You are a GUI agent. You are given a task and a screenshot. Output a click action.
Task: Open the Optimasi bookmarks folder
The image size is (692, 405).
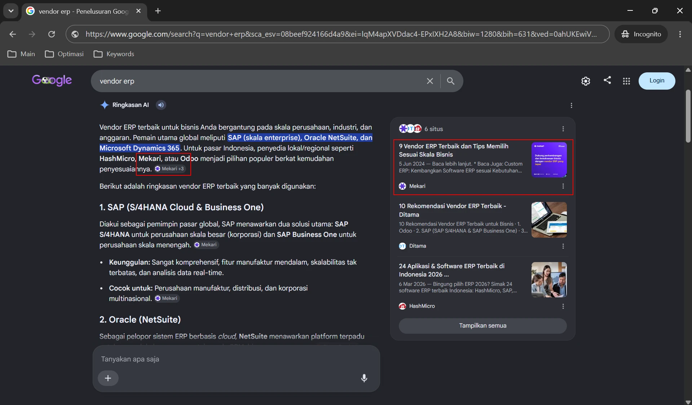[64, 54]
